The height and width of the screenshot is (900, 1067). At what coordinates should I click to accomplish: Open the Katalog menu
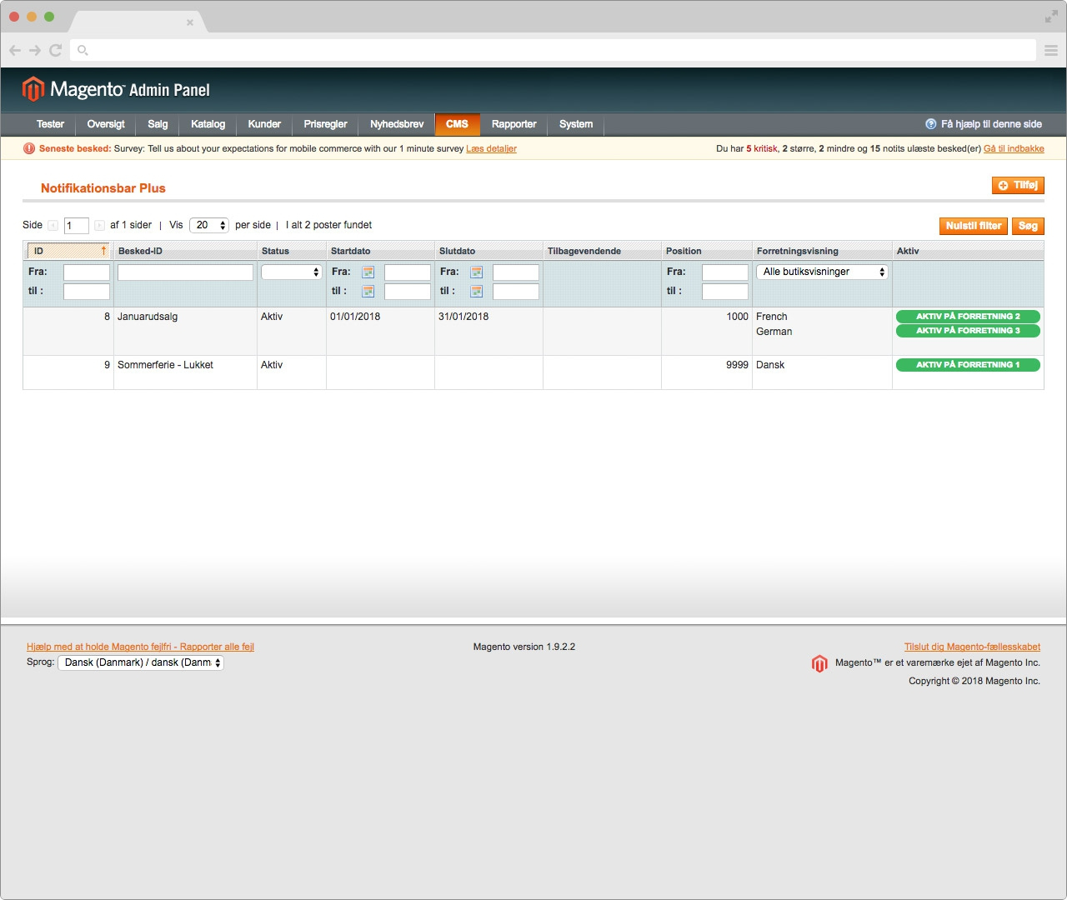[208, 124]
